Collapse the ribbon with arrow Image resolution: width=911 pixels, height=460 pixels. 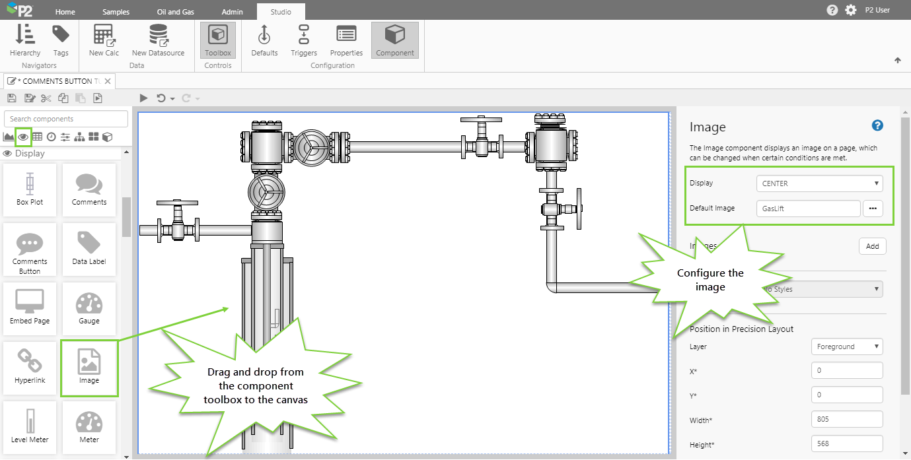tap(897, 61)
